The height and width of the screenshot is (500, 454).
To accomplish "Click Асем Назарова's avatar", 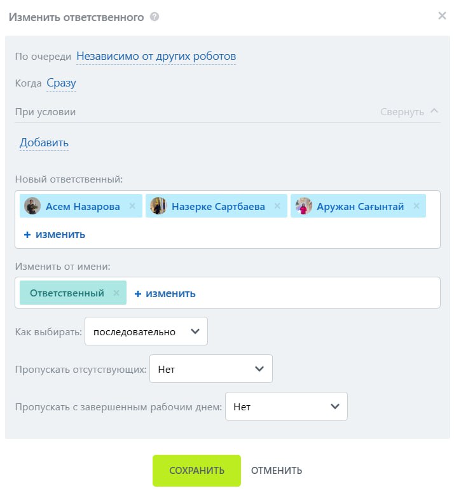I will pos(32,206).
